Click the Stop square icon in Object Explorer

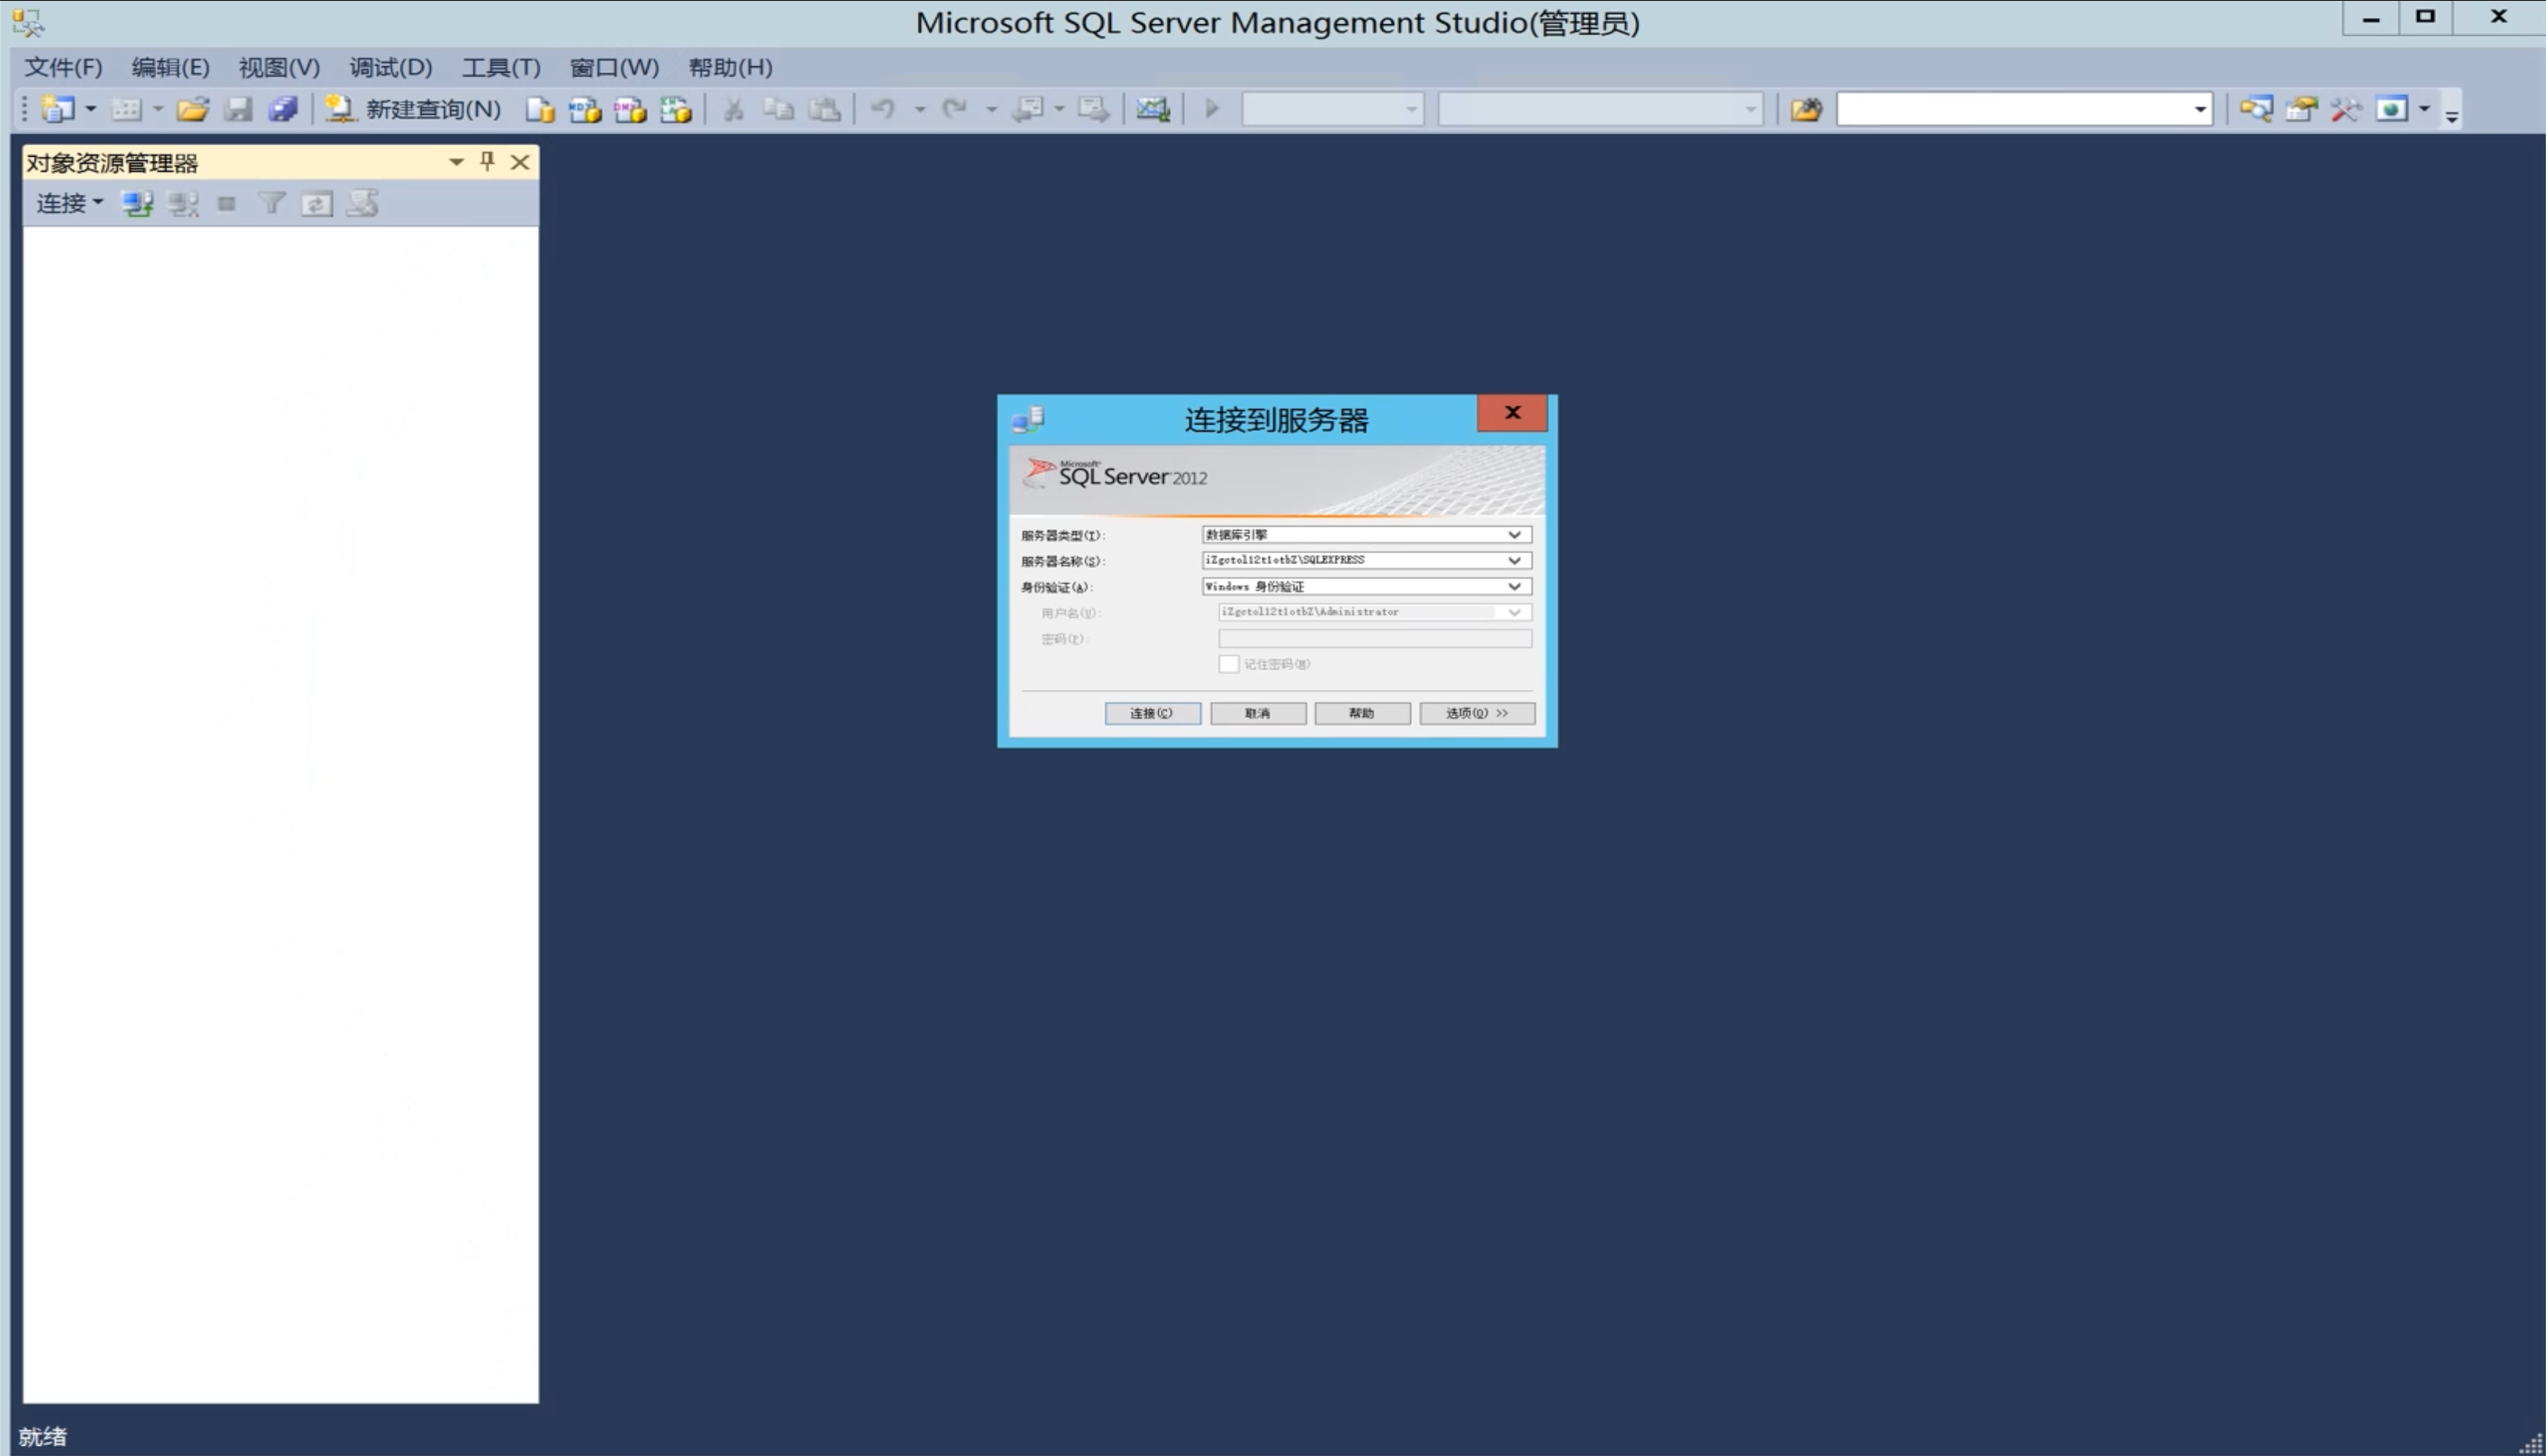pyautogui.click(x=227, y=204)
